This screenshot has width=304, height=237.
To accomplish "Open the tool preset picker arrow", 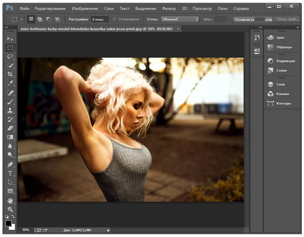I will (22, 19).
